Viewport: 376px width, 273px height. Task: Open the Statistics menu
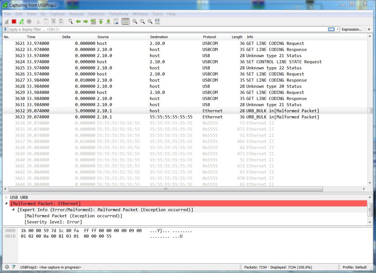pyautogui.click(x=96, y=14)
